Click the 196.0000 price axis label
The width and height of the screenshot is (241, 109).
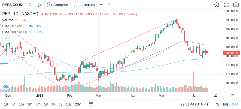[x=231, y=20]
